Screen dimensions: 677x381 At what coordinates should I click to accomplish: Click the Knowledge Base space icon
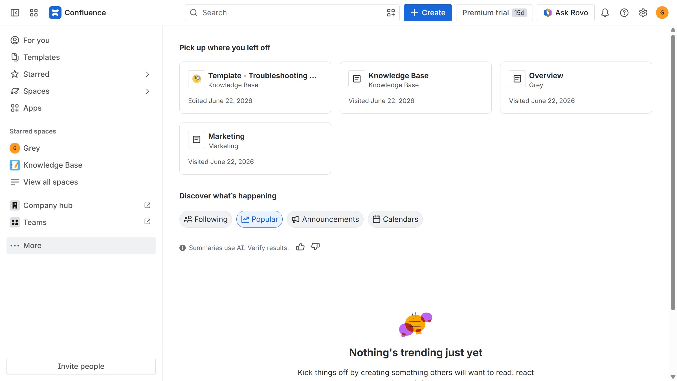[15, 165]
